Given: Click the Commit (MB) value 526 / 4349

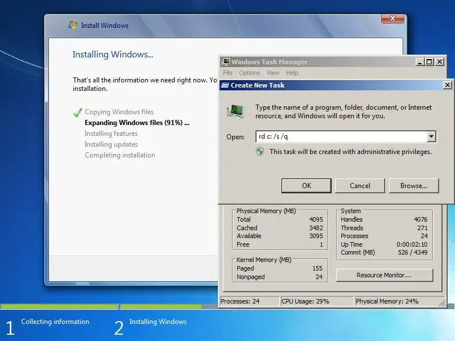Looking at the screenshot, I should [413, 252].
